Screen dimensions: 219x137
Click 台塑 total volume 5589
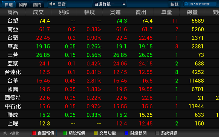point(198,21)
